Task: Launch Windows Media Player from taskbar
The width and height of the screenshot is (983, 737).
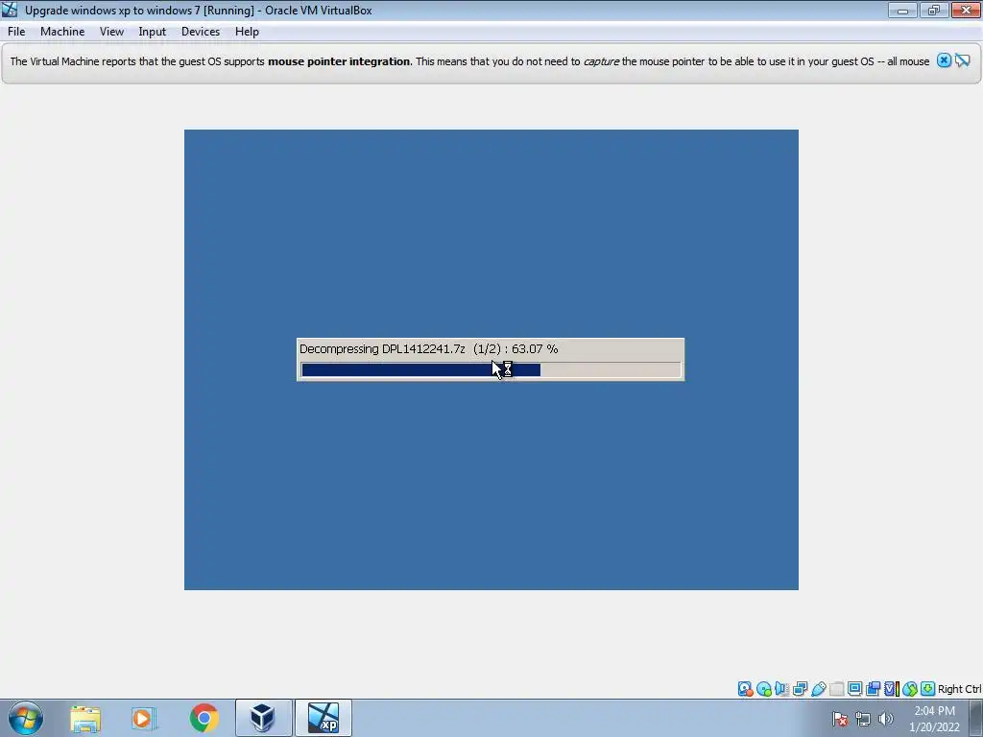Action: 144,718
